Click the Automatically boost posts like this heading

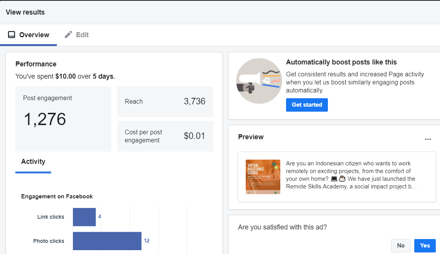click(341, 62)
